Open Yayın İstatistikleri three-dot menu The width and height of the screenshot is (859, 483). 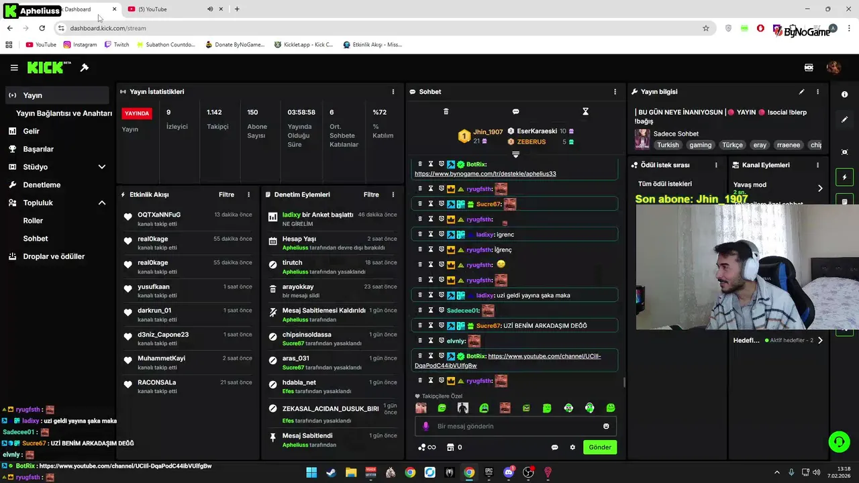[393, 92]
